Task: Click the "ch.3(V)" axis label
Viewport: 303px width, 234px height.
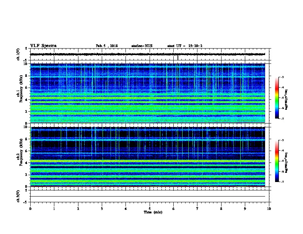Action: pyautogui.click(x=18, y=196)
